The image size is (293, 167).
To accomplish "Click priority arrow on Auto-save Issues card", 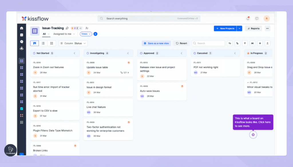I will pos(182,86).
